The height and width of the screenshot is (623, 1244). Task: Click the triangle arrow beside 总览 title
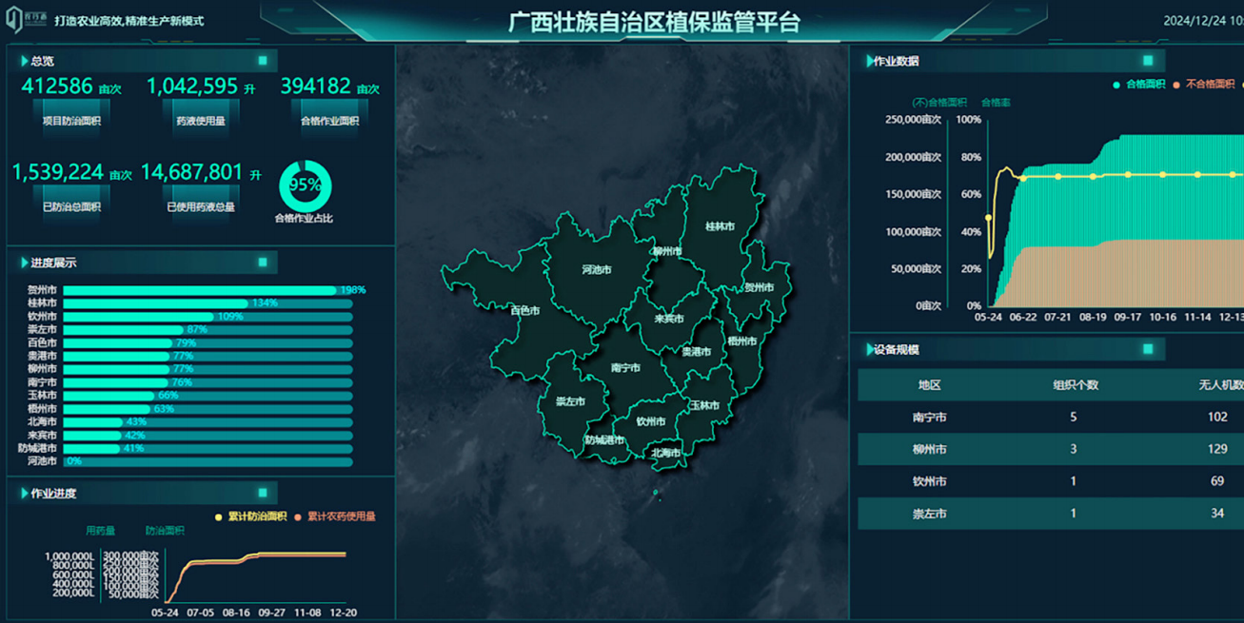click(24, 61)
